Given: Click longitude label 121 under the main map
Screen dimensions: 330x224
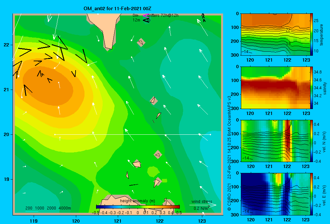Looking at the screenshot, I should coord(118,221).
